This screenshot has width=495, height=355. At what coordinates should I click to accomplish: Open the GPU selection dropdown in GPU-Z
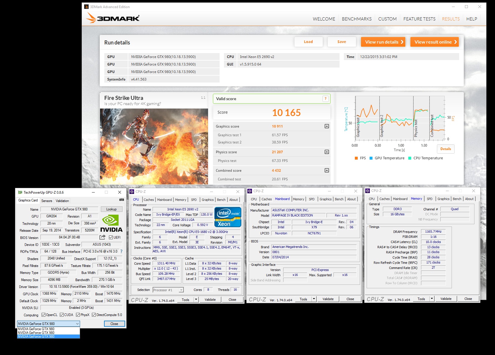coord(48,324)
